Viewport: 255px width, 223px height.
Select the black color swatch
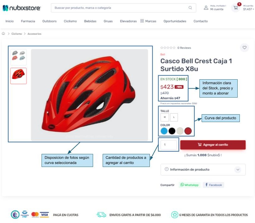pyautogui.click(x=172, y=131)
